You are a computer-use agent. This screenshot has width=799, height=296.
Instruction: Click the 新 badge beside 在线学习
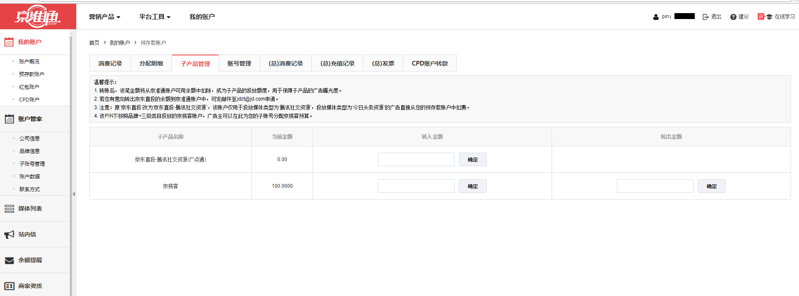761,17
